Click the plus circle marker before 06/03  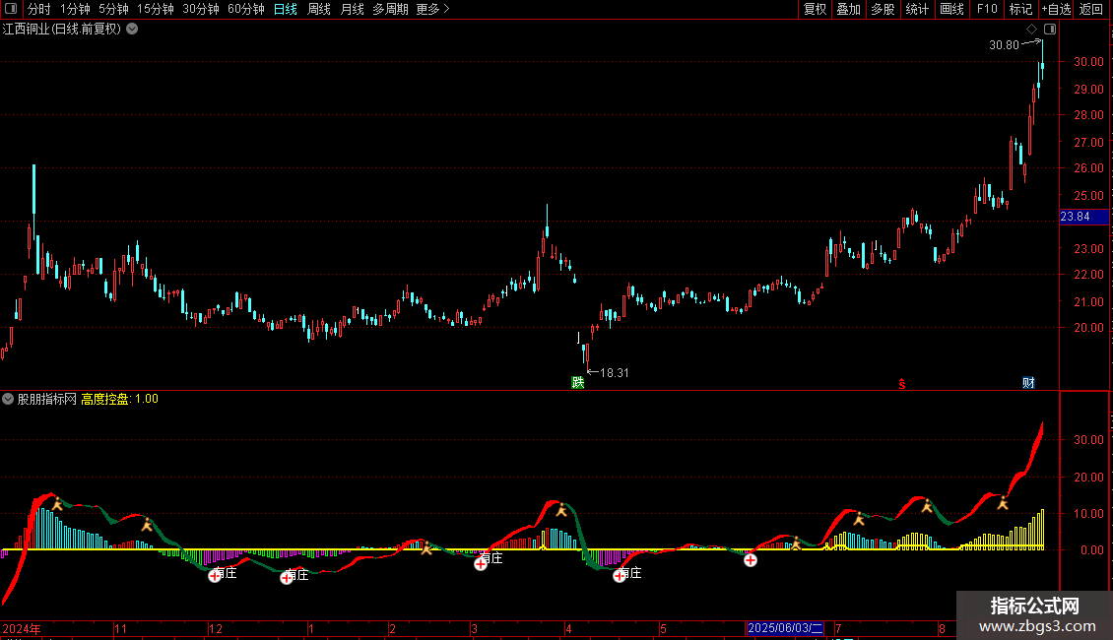[x=751, y=560]
